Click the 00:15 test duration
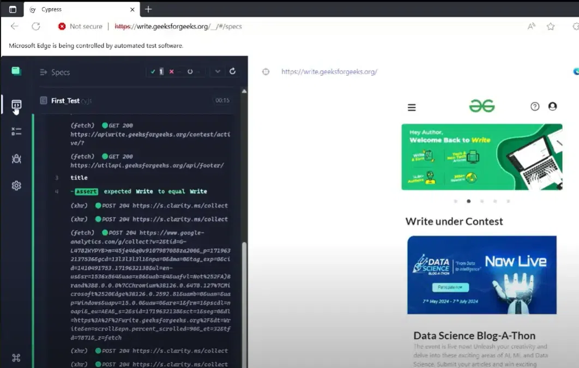Viewport: 579px width, 368px height. point(222,100)
